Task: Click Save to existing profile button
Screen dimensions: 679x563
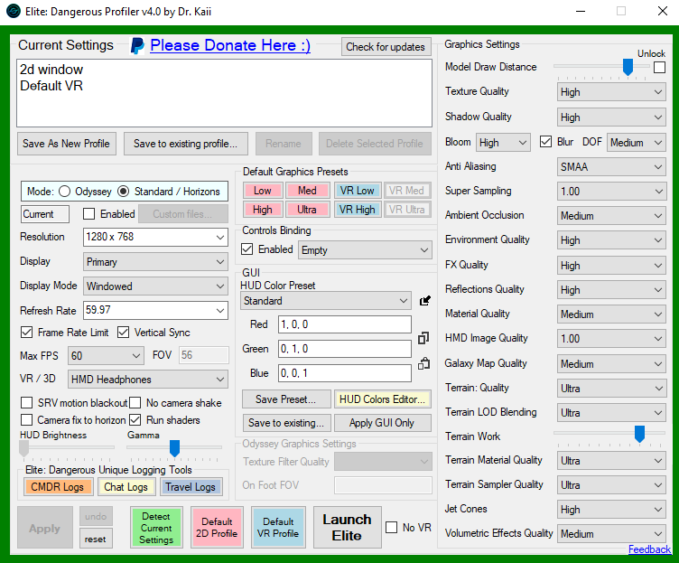Action: click(186, 144)
